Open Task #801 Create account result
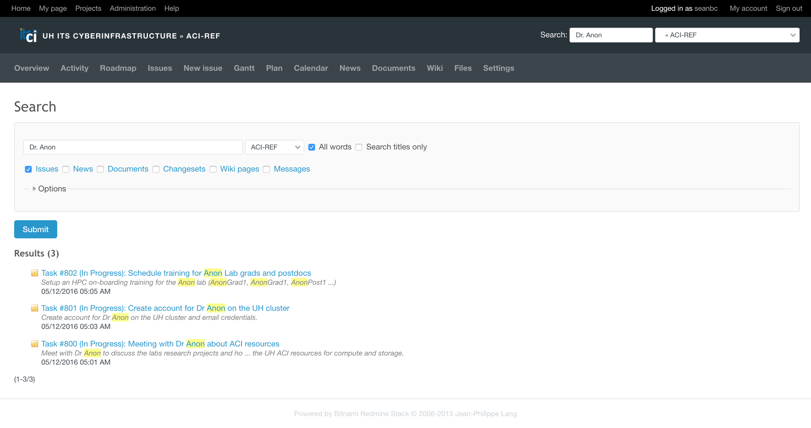This screenshot has width=811, height=428. (165, 308)
